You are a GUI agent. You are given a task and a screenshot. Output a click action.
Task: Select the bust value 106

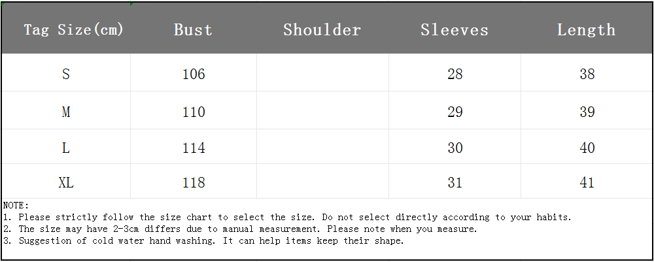tap(194, 74)
